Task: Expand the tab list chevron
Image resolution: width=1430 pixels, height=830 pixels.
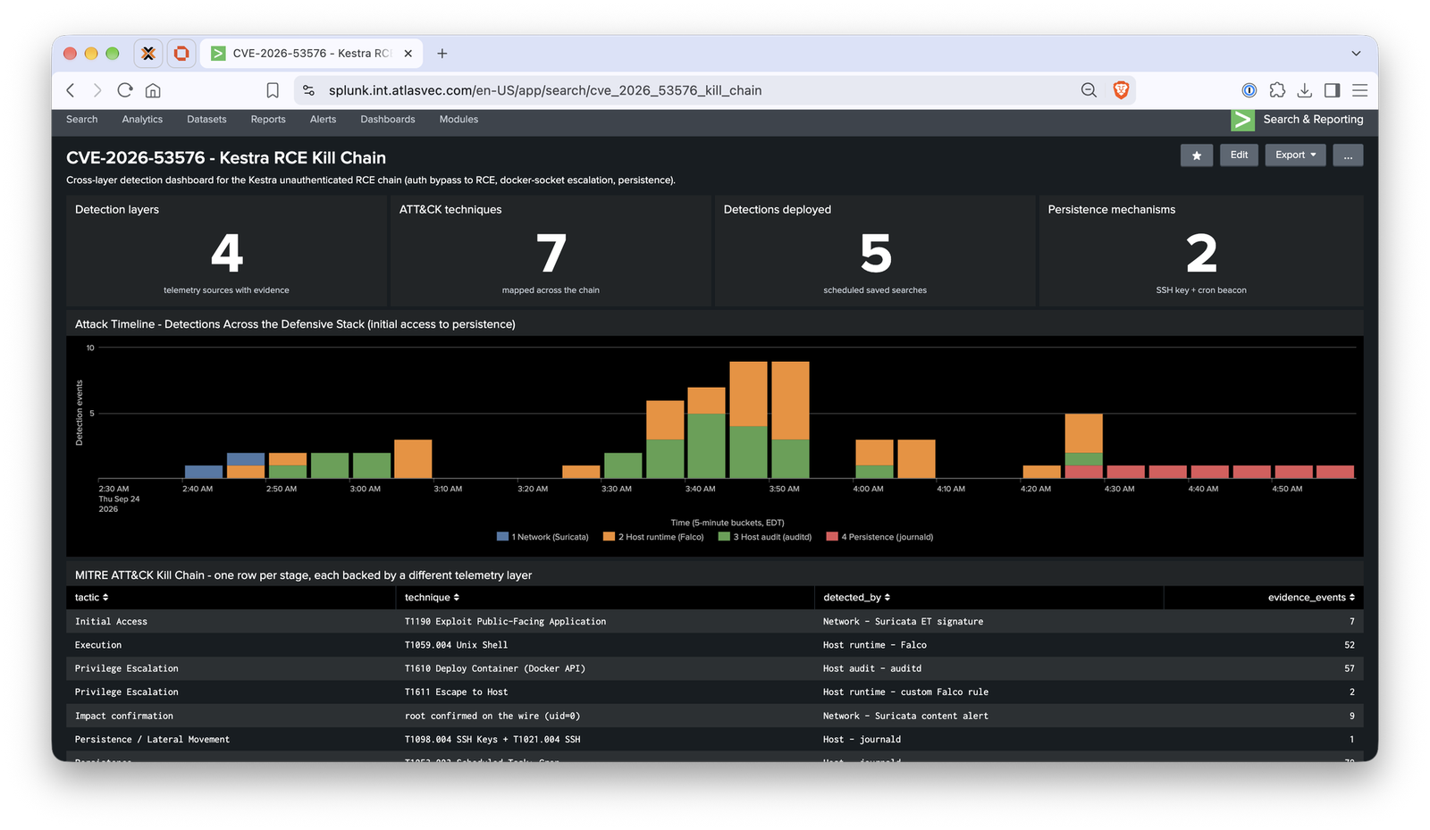Action: coord(1356,54)
